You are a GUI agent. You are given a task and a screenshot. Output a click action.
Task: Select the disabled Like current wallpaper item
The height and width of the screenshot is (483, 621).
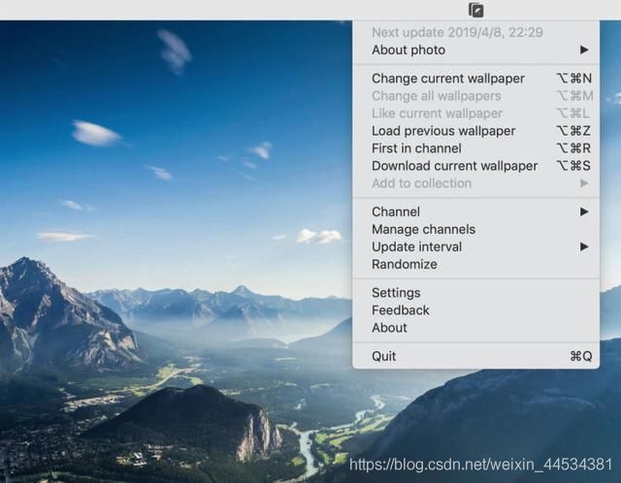475,113
